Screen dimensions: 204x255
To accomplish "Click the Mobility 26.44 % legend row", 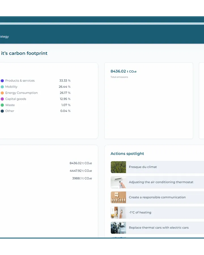I will coord(35,87).
